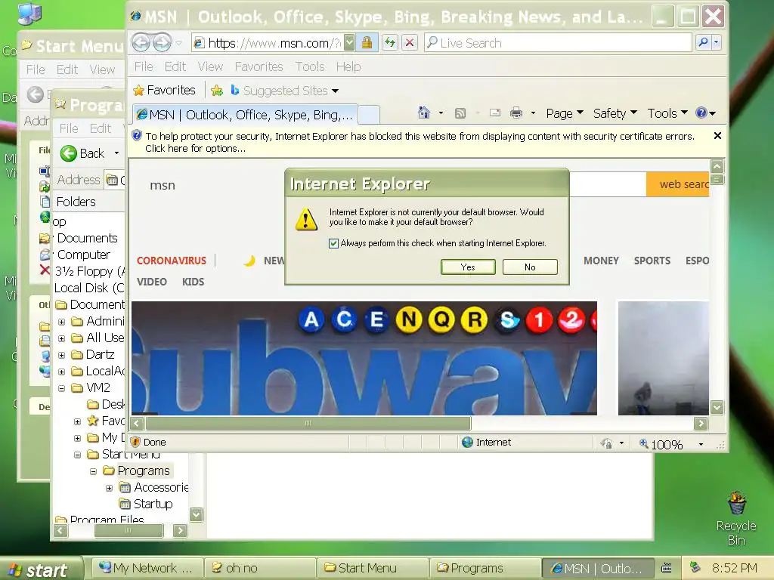The width and height of the screenshot is (774, 580).
Task: Toggle Always perform this check checkbox
Action: 333,243
